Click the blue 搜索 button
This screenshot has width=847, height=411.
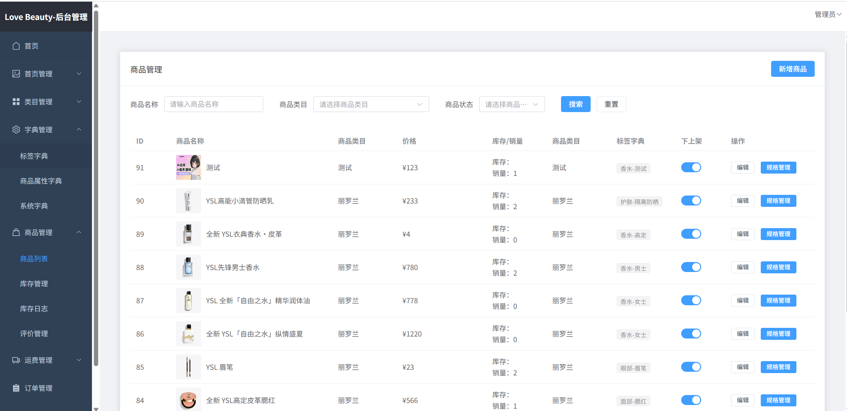pyautogui.click(x=575, y=104)
